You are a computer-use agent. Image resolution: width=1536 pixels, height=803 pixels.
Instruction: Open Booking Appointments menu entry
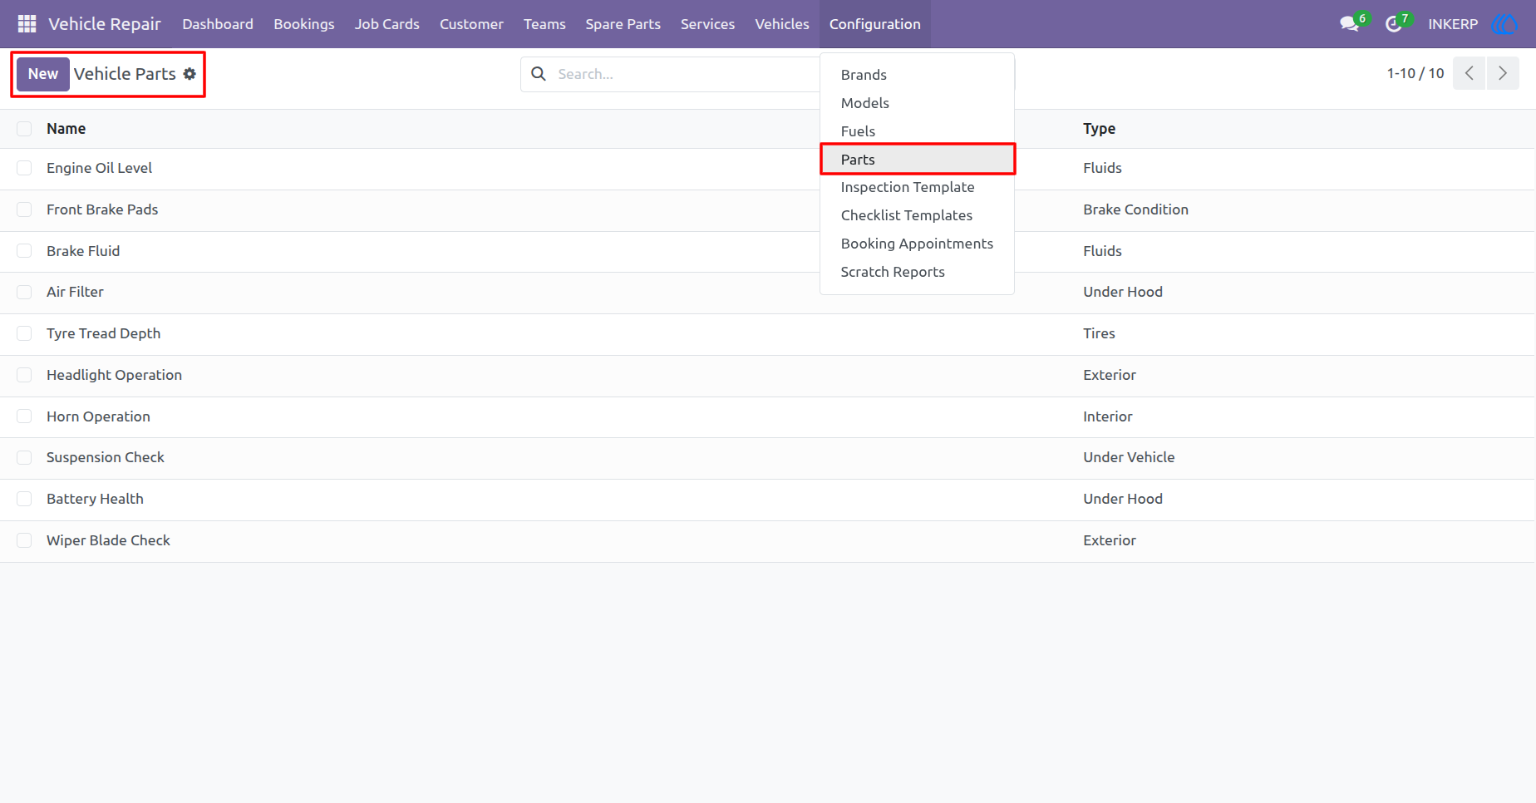click(x=917, y=244)
